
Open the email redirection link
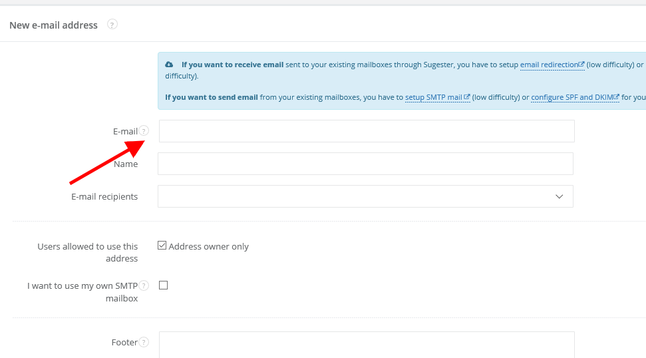coord(552,65)
